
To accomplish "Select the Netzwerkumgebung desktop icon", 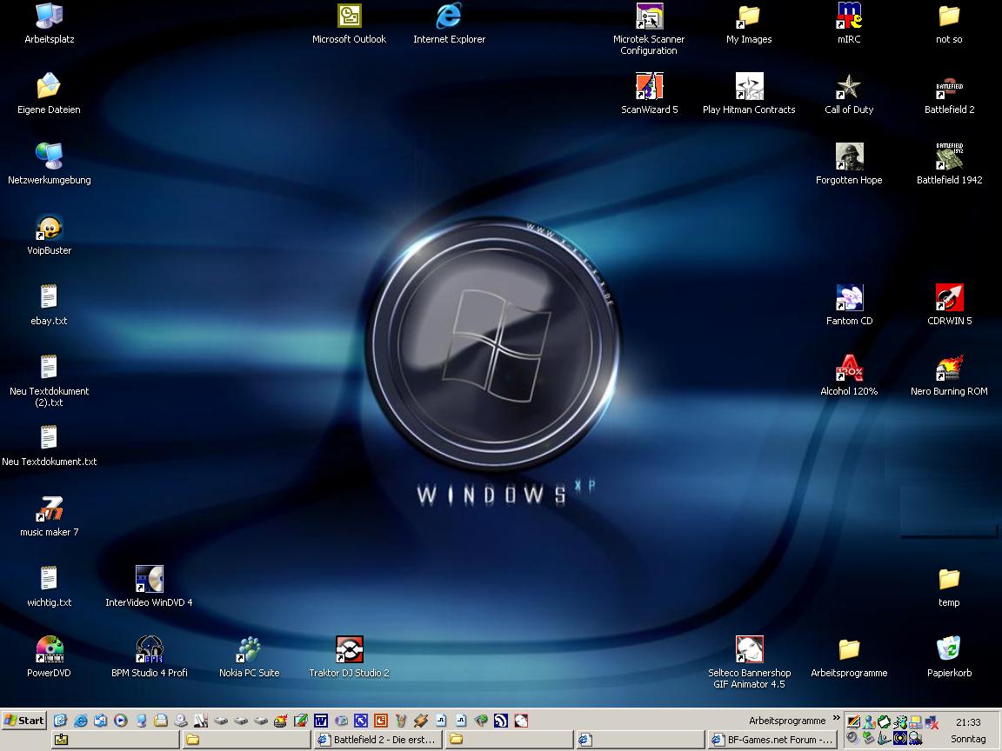I will pos(50,164).
